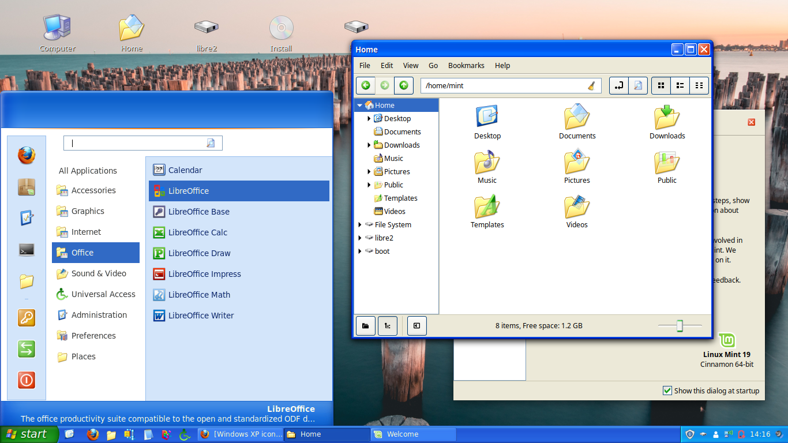
Task: Switch to Welcome window via taskbar
Action: [x=413, y=434]
